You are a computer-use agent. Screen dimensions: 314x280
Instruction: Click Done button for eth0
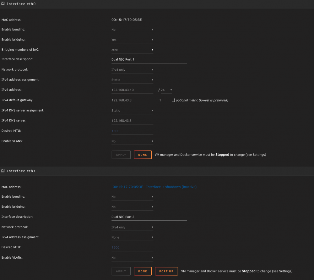click(143, 155)
